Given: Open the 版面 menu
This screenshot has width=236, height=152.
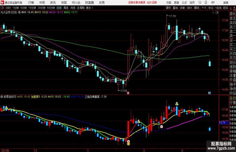Looking at the screenshot, I should pos(176,2).
